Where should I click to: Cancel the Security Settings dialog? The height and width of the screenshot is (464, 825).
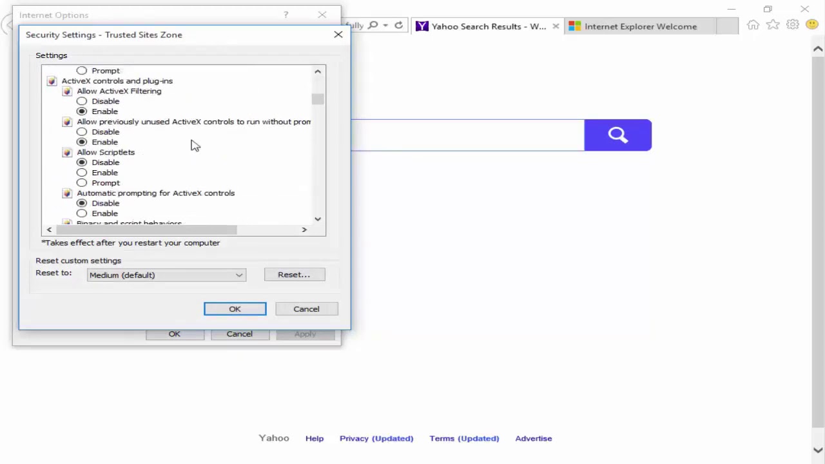point(306,309)
